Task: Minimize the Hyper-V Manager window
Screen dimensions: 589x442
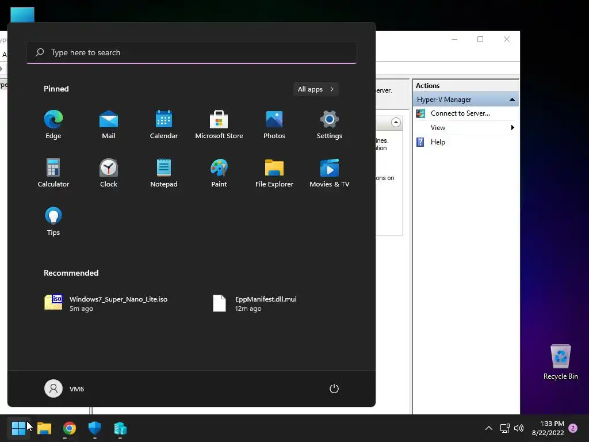Action: coord(454,39)
